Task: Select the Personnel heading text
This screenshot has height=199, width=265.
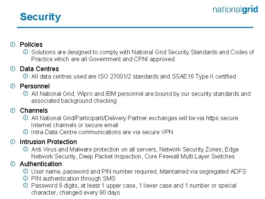Action: point(35,86)
